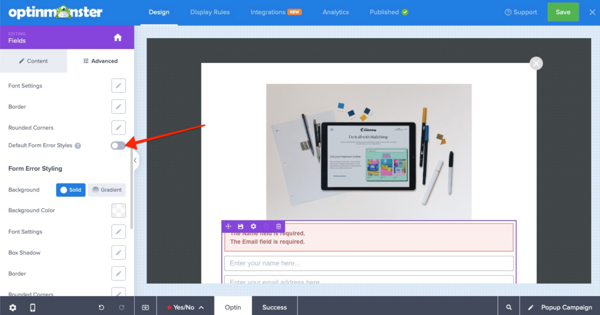Undo last change icon

click(101, 307)
